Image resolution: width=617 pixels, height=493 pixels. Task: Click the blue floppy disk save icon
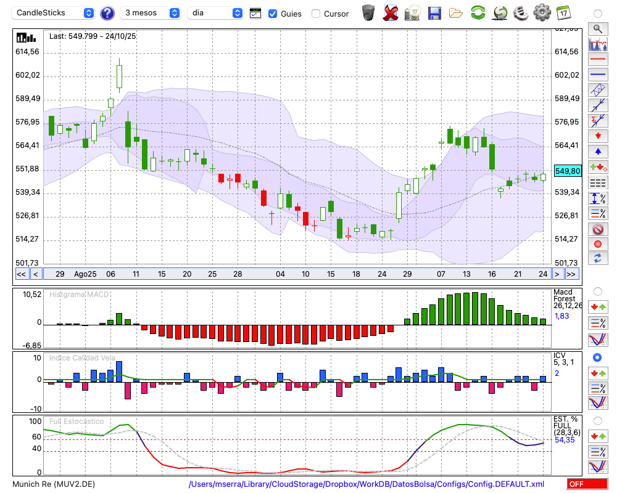point(434,13)
